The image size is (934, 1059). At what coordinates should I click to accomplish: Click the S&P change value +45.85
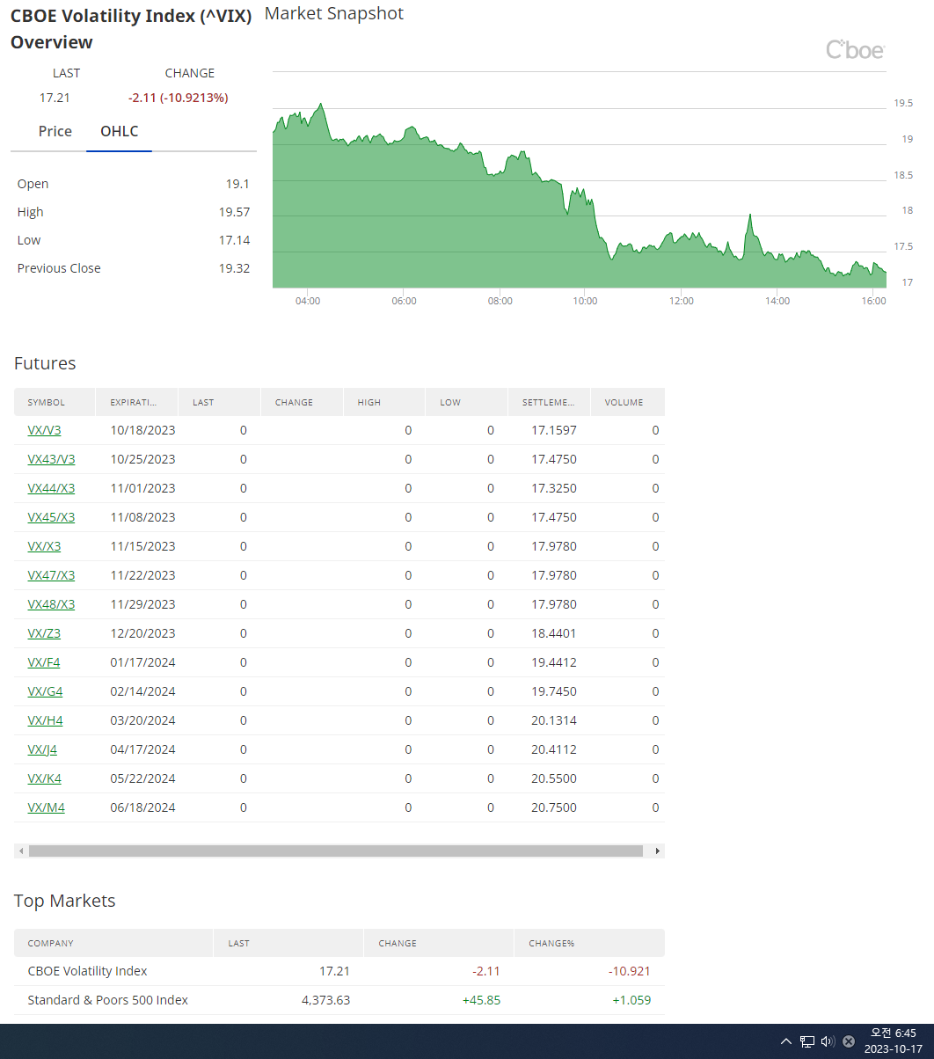click(481, 1001)
